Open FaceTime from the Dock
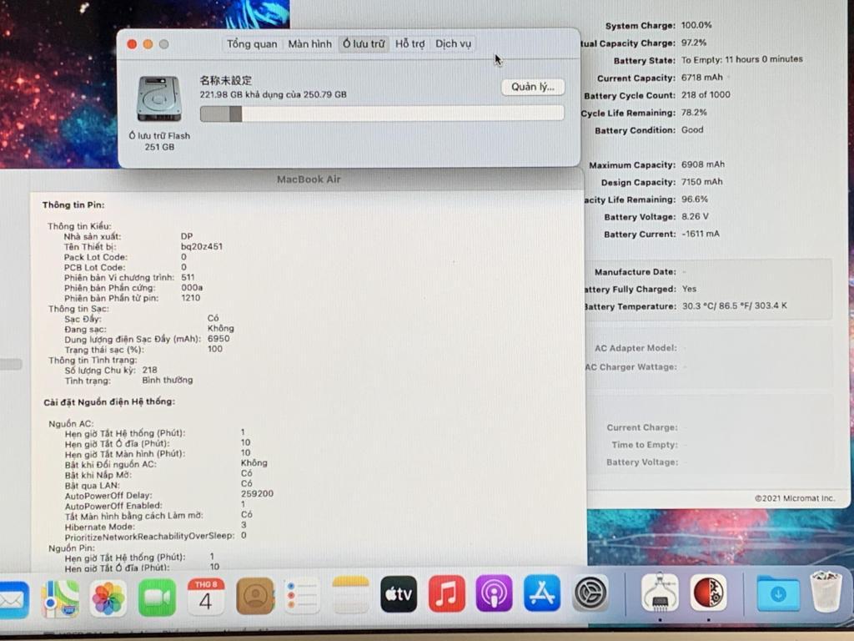The image size is (854, 641). [157, 598]
